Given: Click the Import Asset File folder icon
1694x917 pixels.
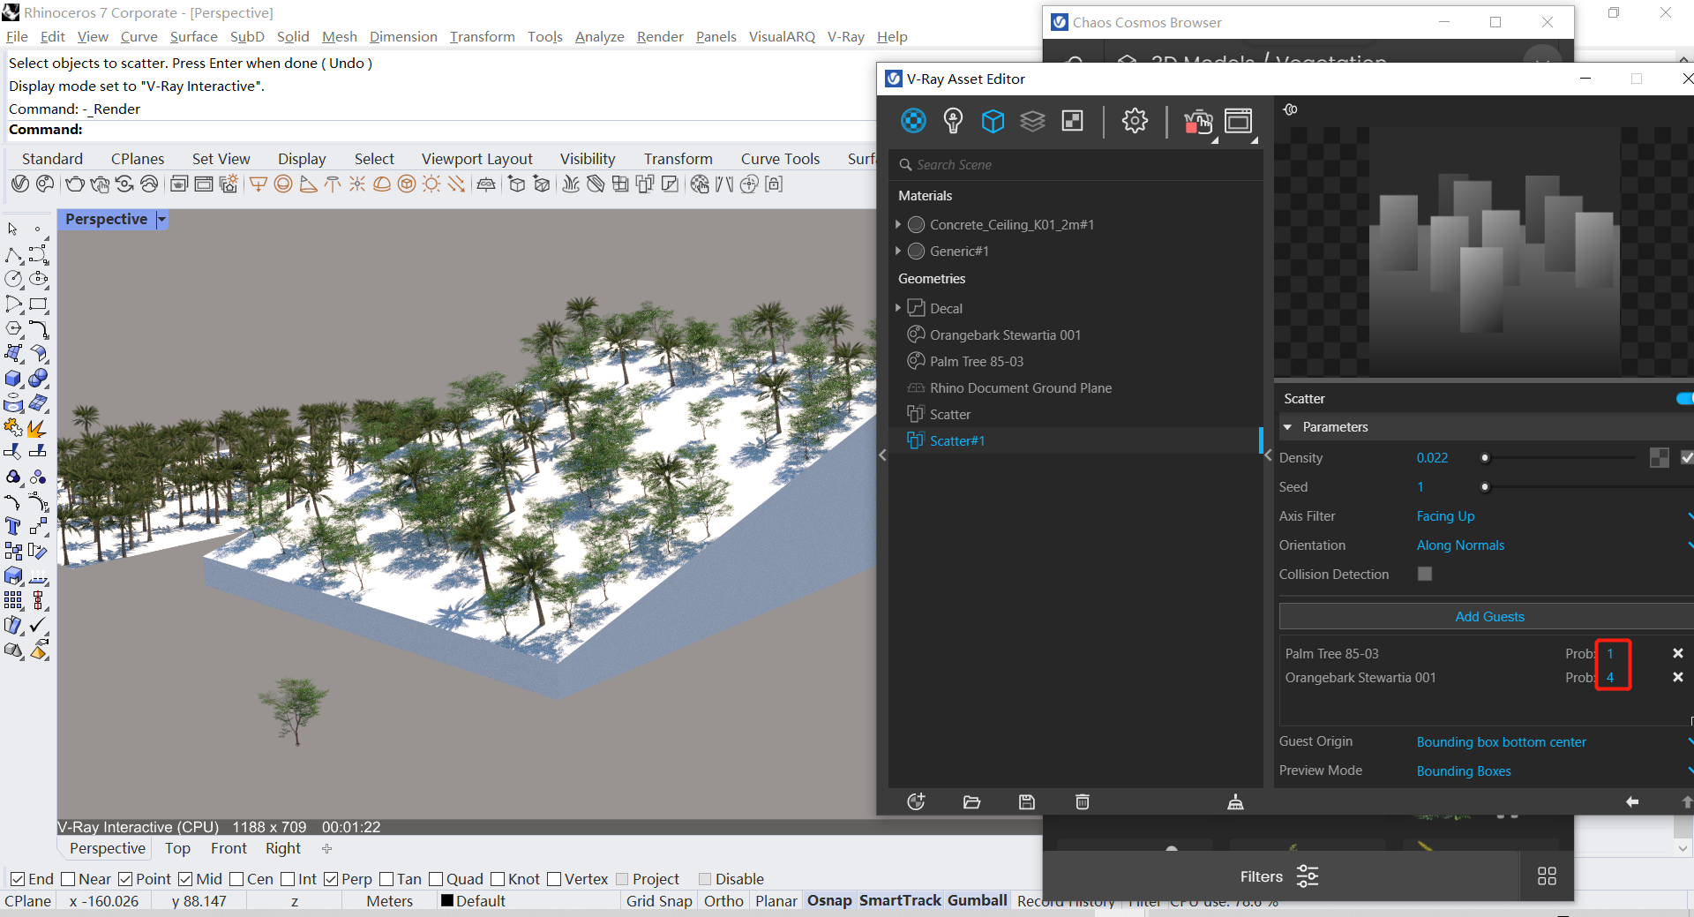Looking at the screenshot, I should tap(971, 801).
